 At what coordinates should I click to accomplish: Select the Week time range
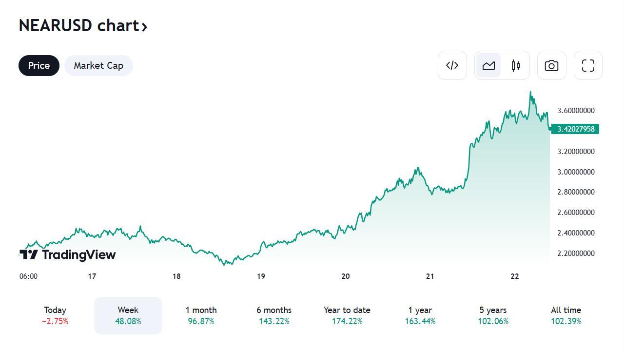click(x=128, y=315)
